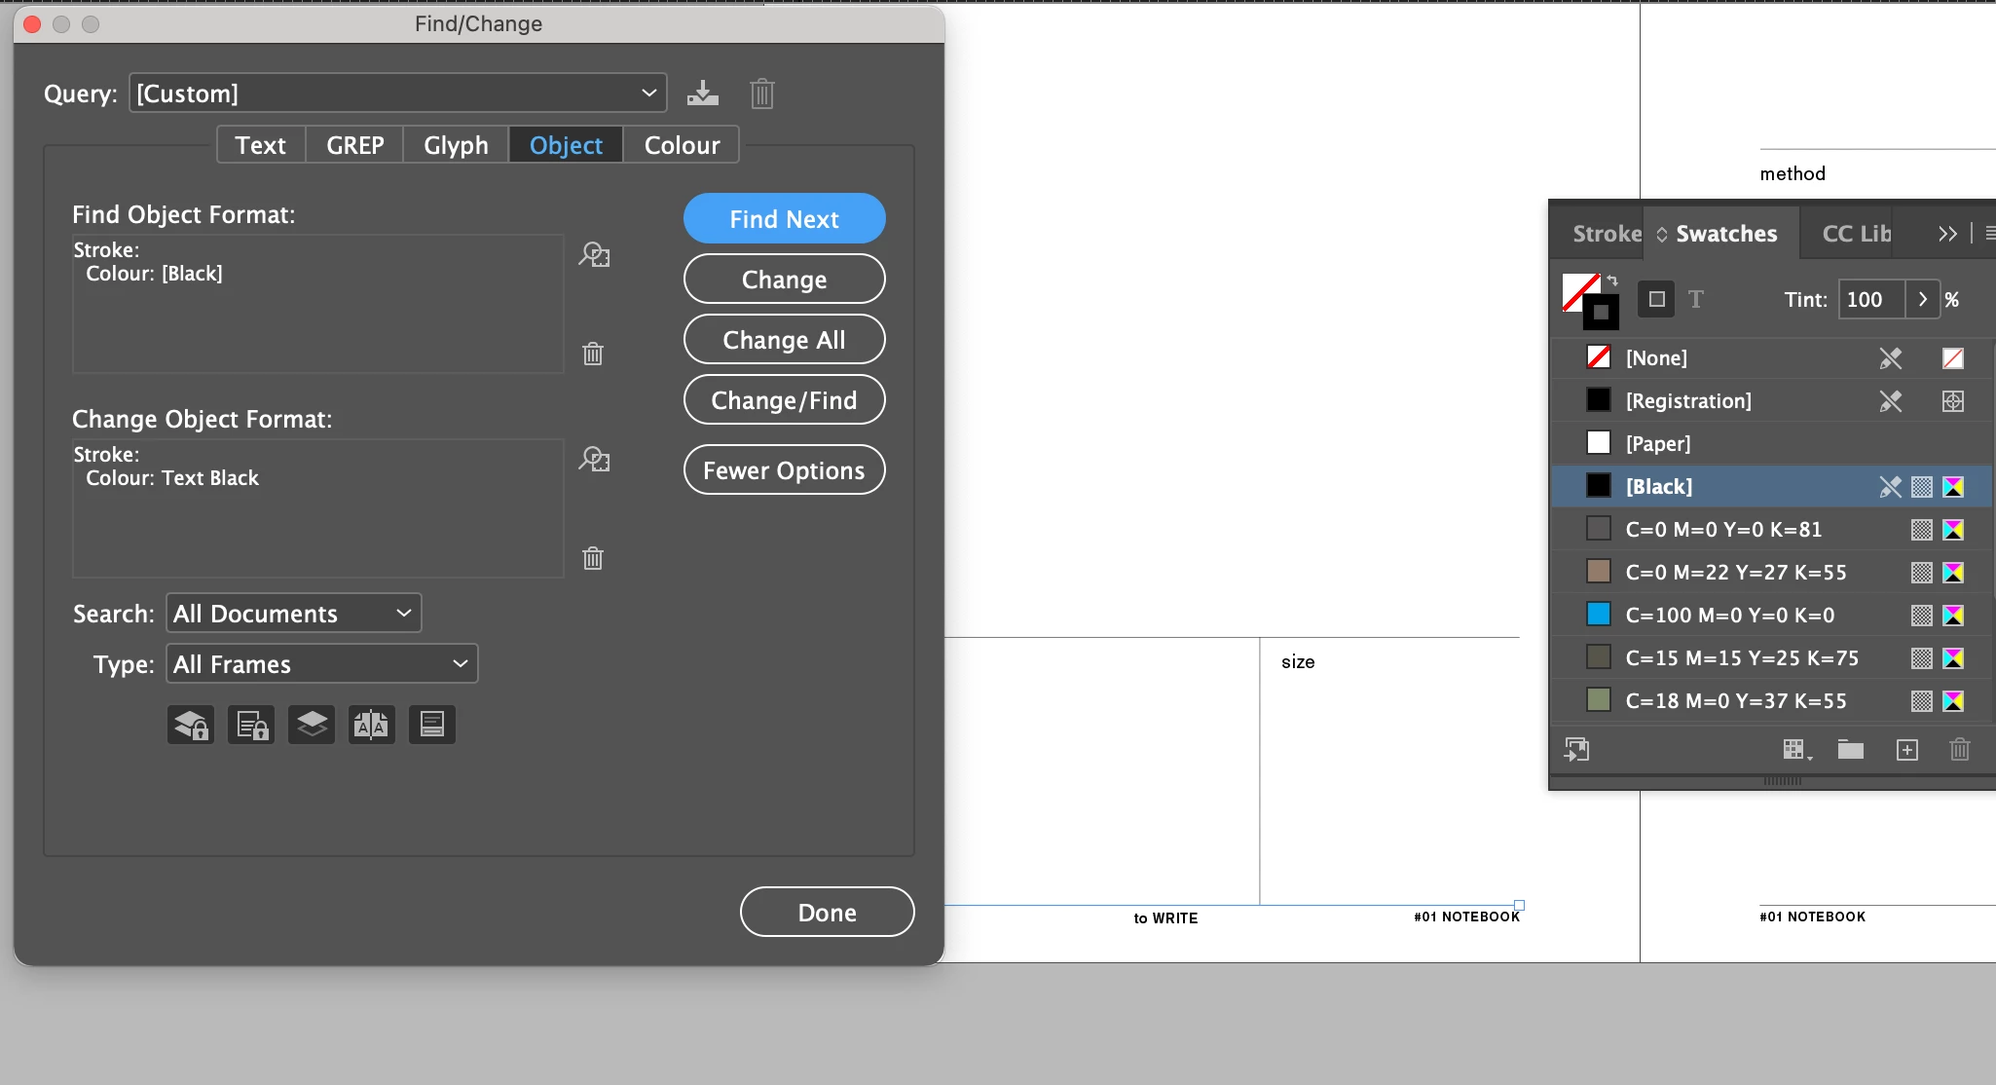Toggle Include Master Pages search option
Image resolution: width=1996 pixels, height=1085 pixels.
tap(372, 725)
